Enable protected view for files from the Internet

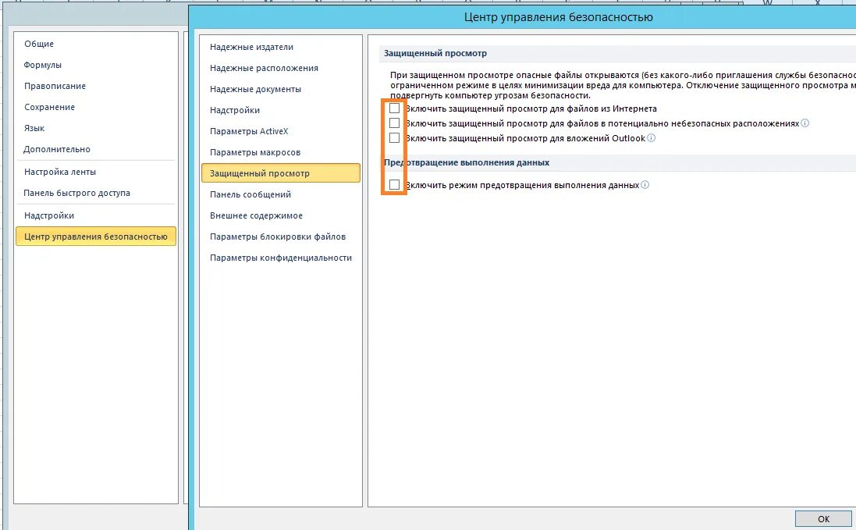[394, 108]
